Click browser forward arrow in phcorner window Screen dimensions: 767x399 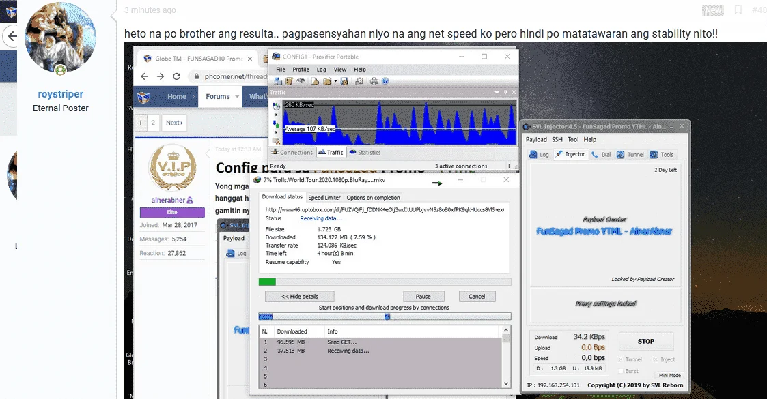point(161,76)
